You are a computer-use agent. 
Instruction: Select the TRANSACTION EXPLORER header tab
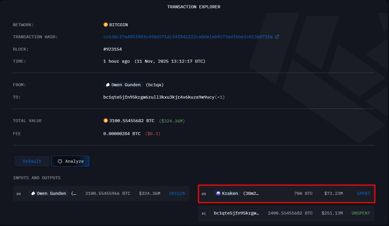click(194, 6)
